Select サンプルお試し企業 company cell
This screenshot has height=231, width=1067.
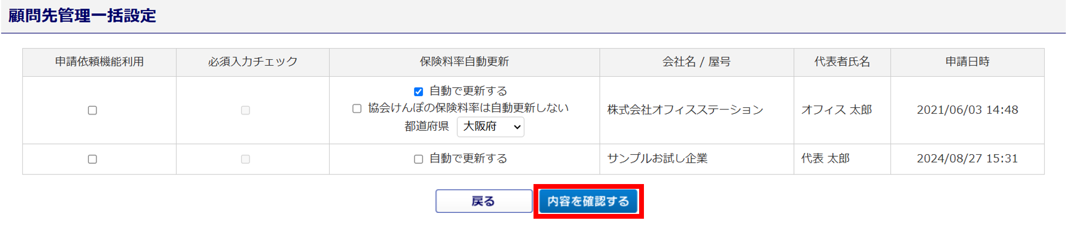coord(697,159)
